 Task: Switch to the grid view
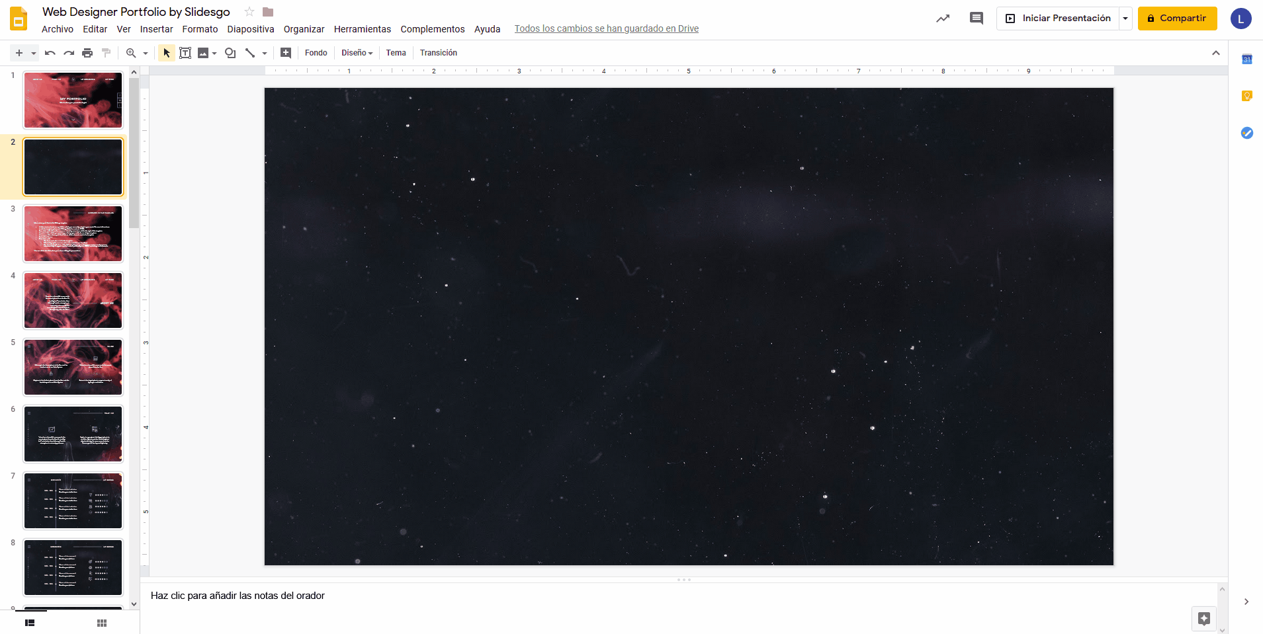coord(102,623)
